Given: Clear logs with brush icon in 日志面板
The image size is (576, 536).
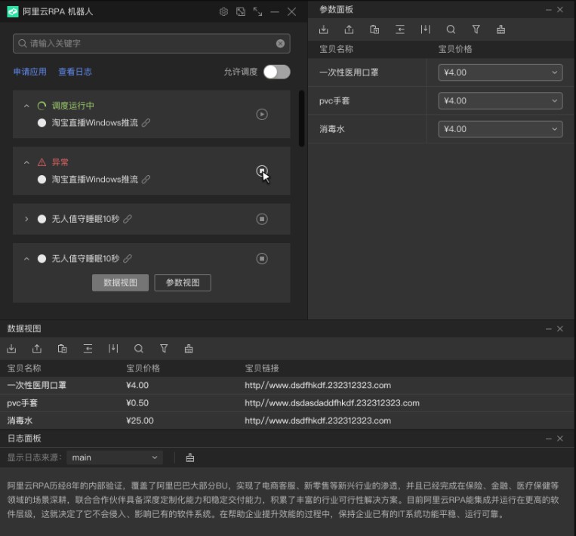Looking at the screenshot, I should [190, 457].
